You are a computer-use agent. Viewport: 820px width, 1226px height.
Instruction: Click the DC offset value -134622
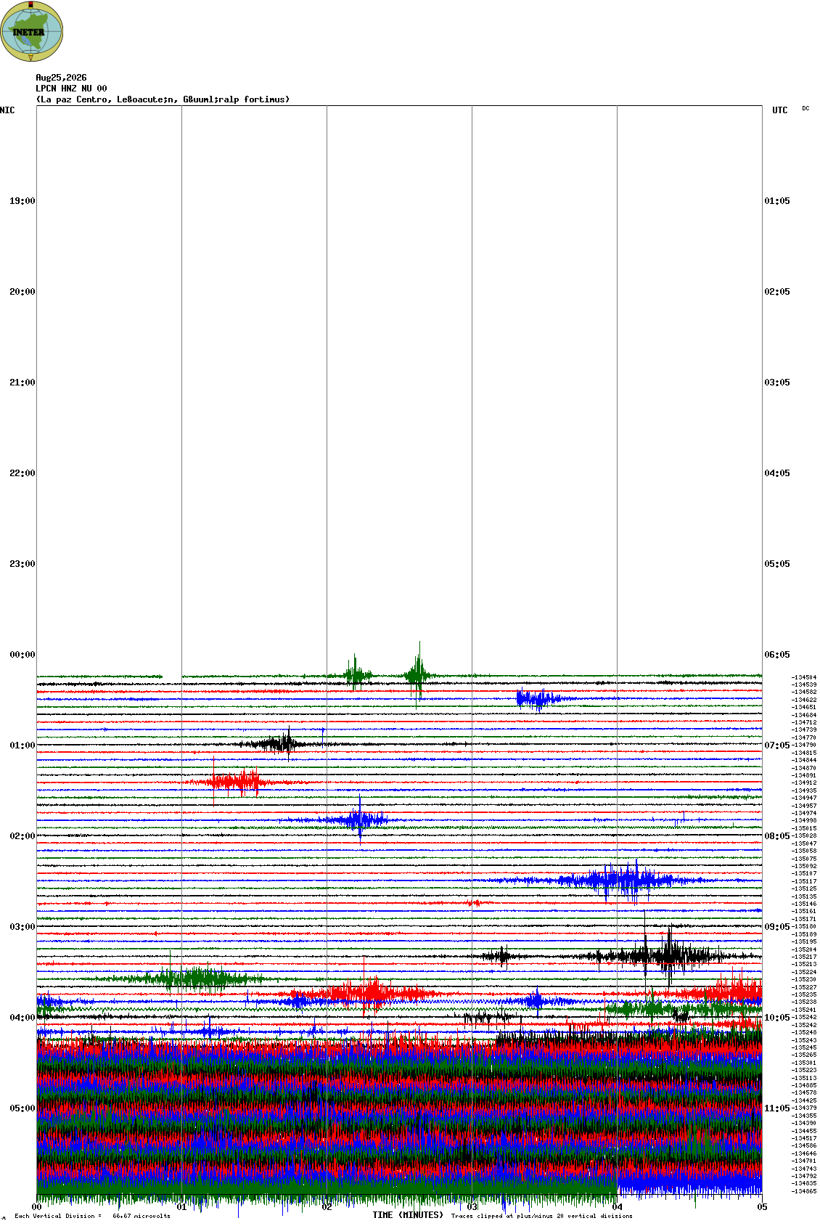[x=804, y=700]
